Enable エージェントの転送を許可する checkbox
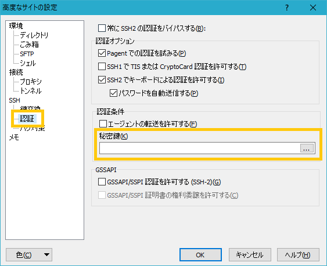The image size is (327, 266). pos(103,124)
